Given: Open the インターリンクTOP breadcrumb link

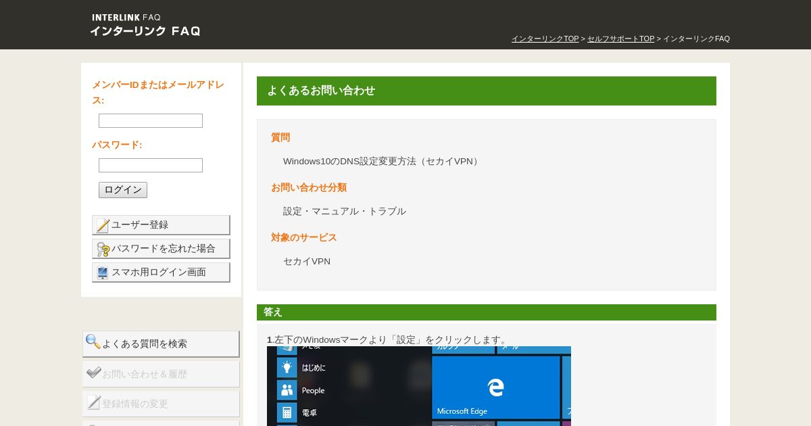Looking at the screenshot, I should coord(545,39).
